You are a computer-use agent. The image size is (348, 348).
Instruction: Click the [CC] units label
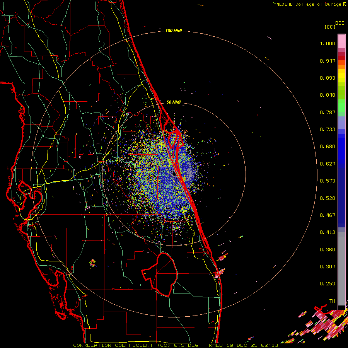click(x=330, y=27)
